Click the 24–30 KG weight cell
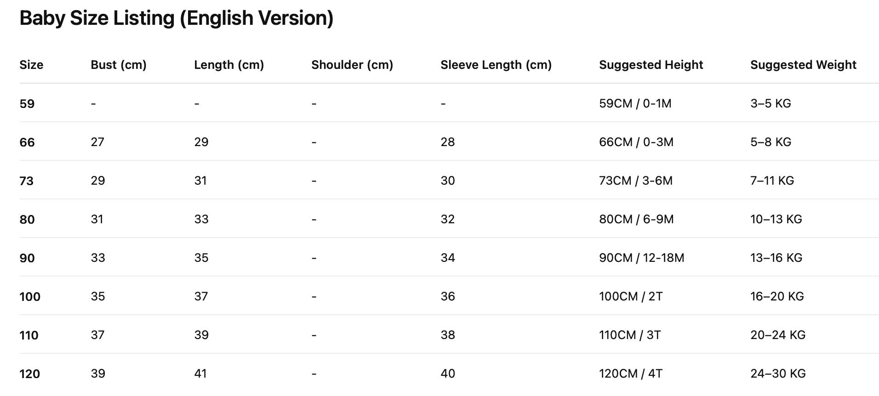 click(x=778, y=373)
